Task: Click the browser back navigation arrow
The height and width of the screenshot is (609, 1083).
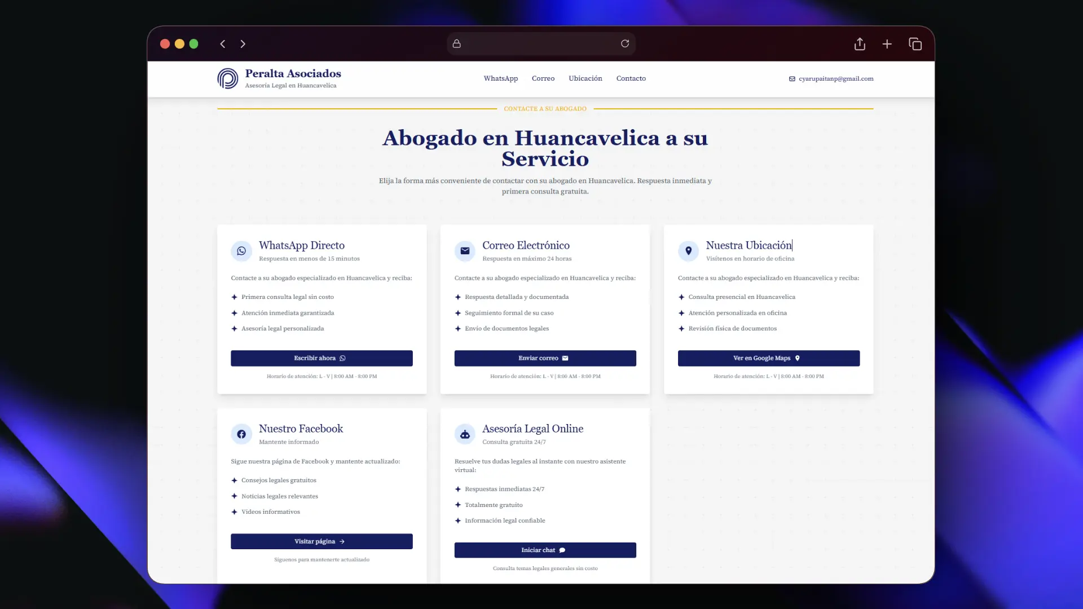Action: click(x=223, y=43)
